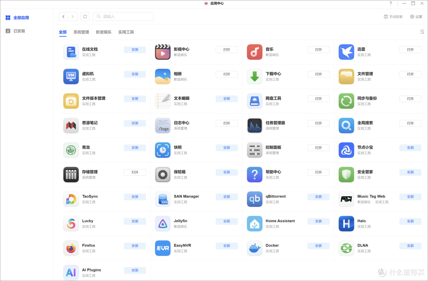Click the 保险箱 safe icon
This screenshot has height=281, width=428.
[163, 175]
